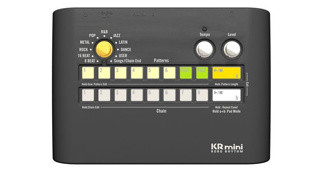
Task: Switch to the DANCE genre position
Action: [x=126, y=50]
